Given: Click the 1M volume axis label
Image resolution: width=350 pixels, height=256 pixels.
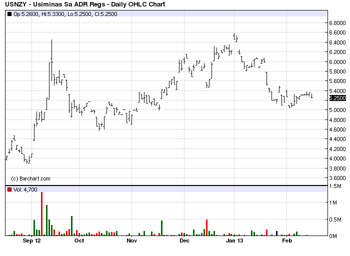Looking at the screenshot, I should 333,202.
